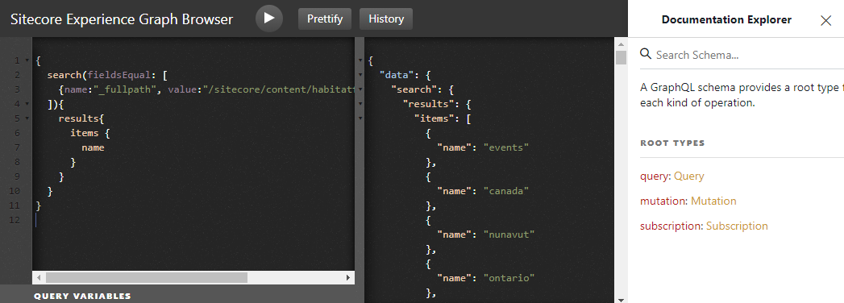Open the History panel
This screenshot has width=844, height=303.
coord(386,19)
